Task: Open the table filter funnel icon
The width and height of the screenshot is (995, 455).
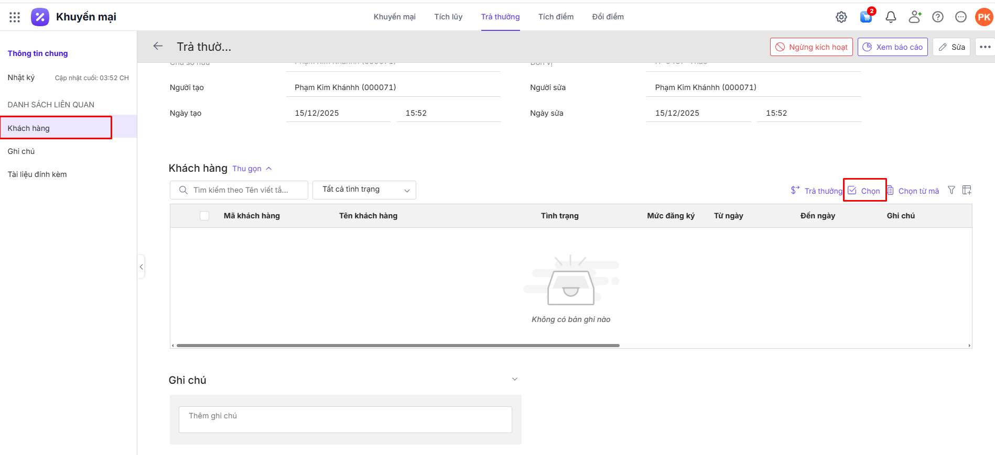Action: (951, 191)
